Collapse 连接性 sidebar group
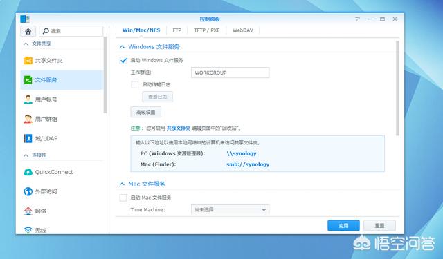The width and height of the screenshot is (443, 259). tap(26, 155)
